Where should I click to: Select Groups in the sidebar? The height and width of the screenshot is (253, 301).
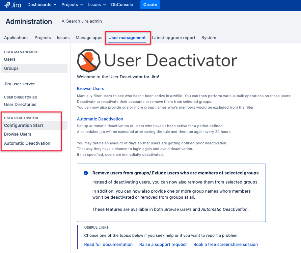(x=34, y=68)
